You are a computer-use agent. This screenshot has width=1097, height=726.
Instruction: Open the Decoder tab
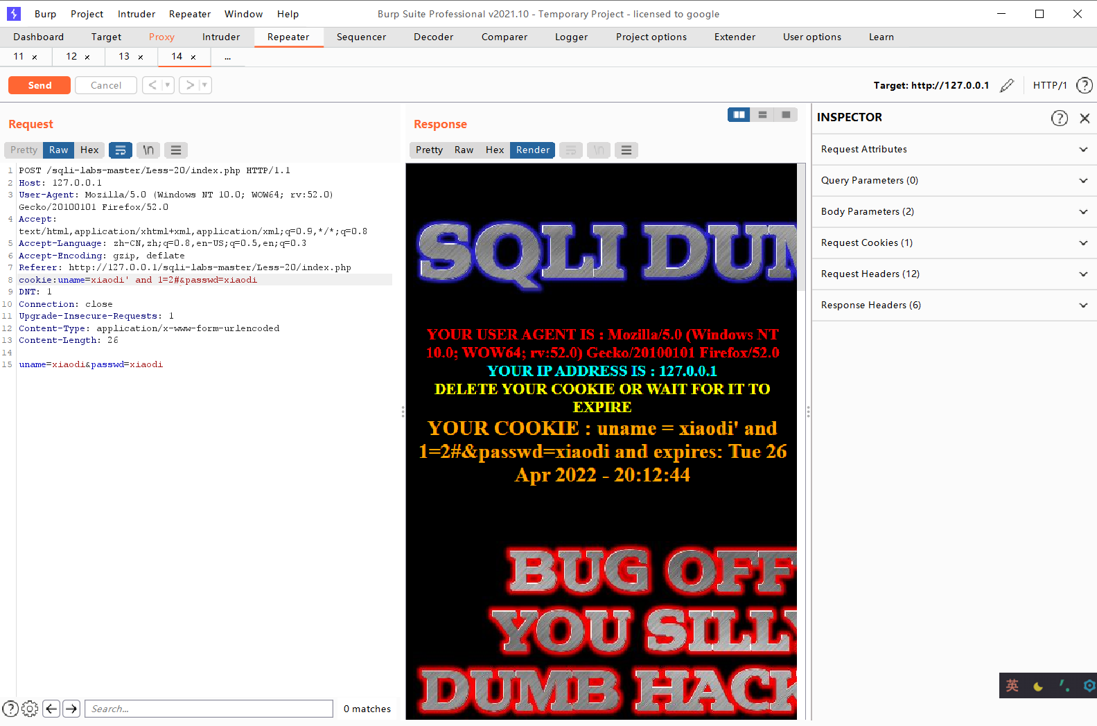(x=433, y=37)
